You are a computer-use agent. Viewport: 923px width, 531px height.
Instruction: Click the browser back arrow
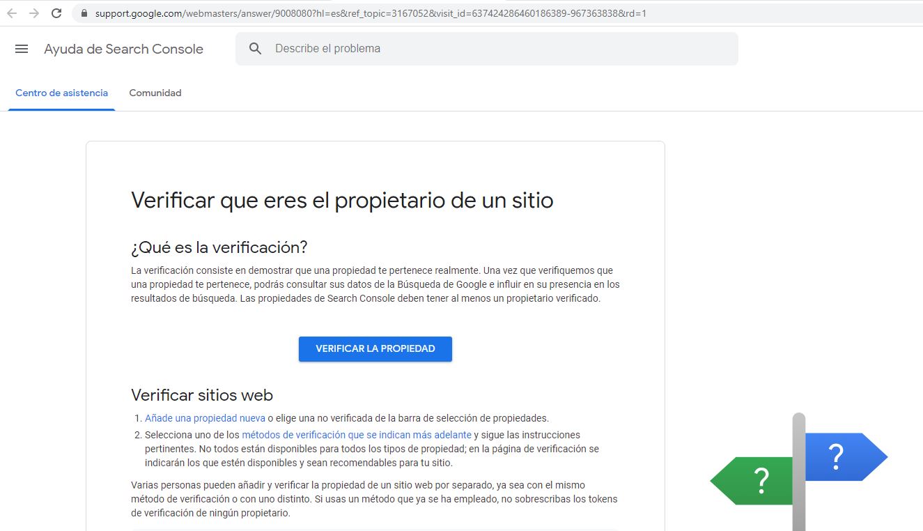tap(12, 12)
